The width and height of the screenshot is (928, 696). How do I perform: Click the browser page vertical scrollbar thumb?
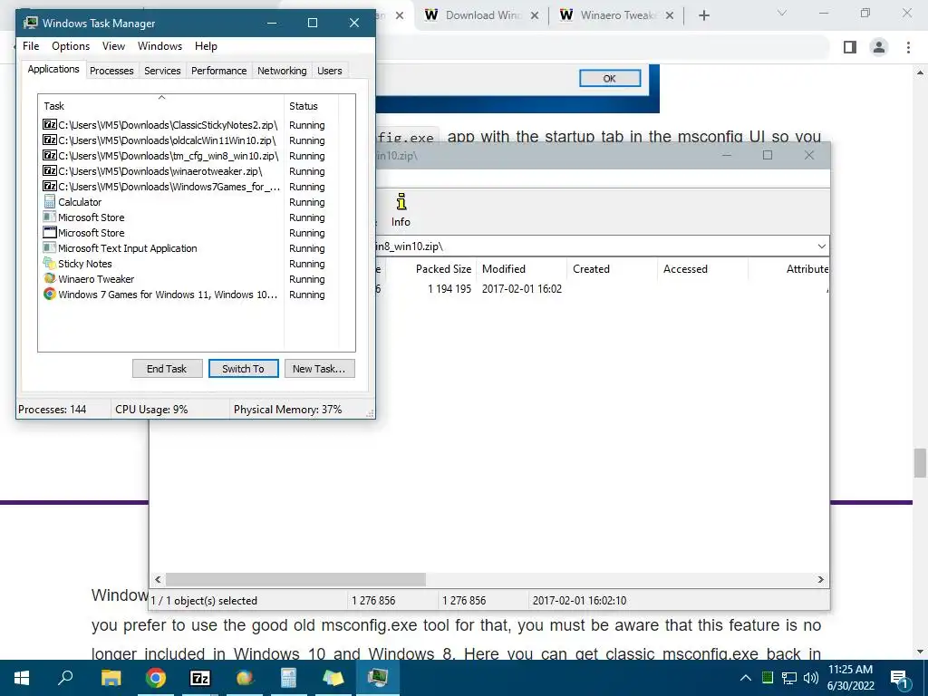click(x=920, y=463)
